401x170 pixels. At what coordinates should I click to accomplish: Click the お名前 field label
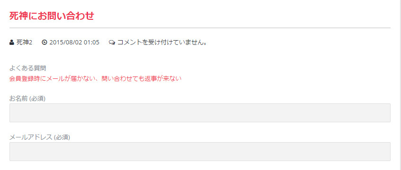18,99
